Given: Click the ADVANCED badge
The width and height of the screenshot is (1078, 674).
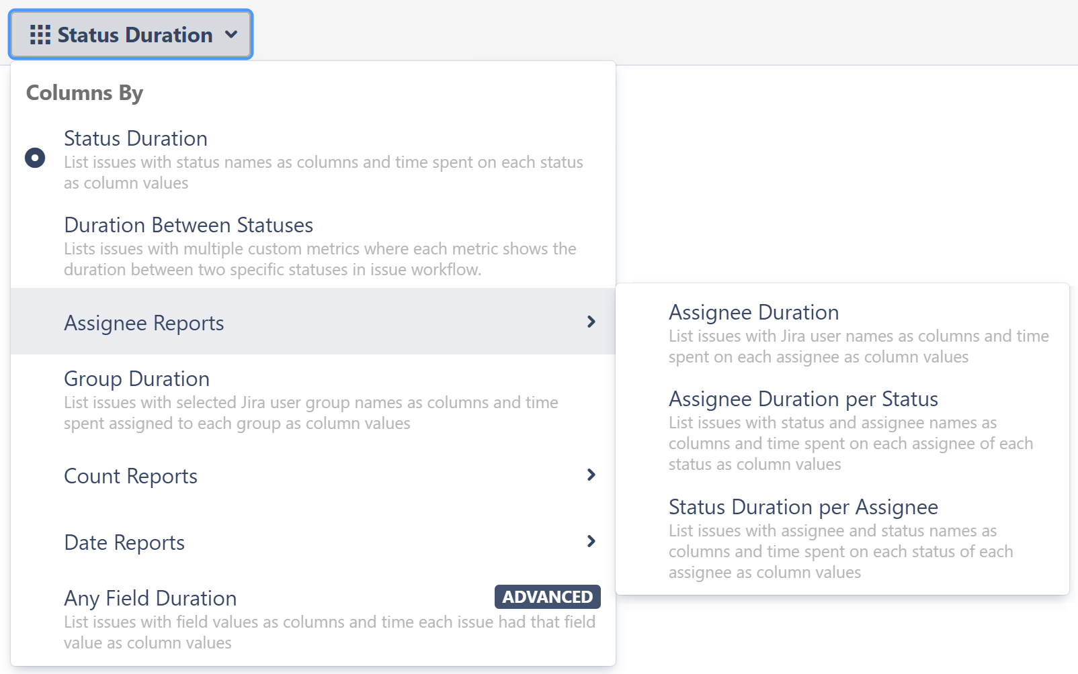Looking at the screenshot, I should (x=547, y=597).
